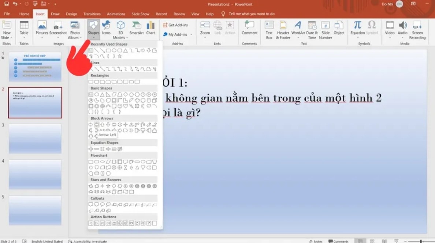Open the File menu

pyautogui.click(x=7, y=14)
